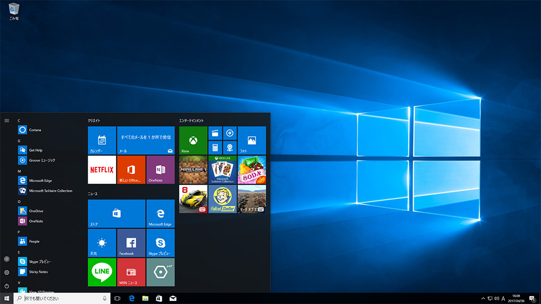Click the volume icon in system tray
Image resolution: width=541 pixels, height=304 pixels.
coord(497,299)
